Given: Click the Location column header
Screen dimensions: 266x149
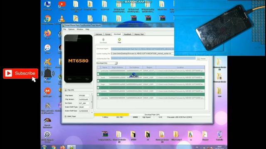Looking at the screenshot, I should [180, 67].
